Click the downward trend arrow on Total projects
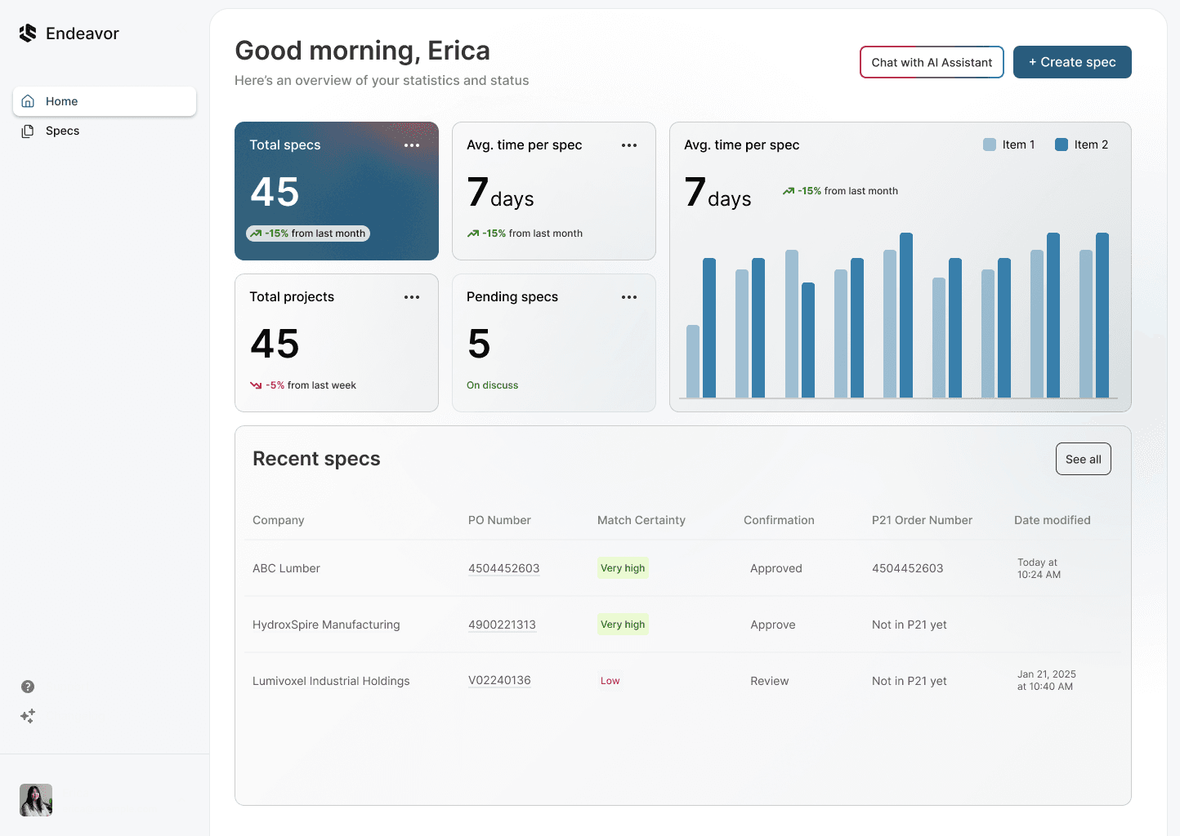The image size is (1180, 836). click(x=256, y=385)
